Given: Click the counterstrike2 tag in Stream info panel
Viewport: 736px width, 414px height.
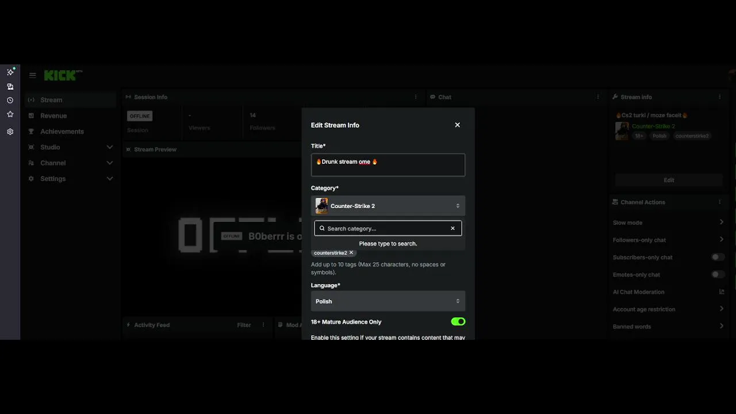Looking at the screenshot, I should tap(692, 136).
